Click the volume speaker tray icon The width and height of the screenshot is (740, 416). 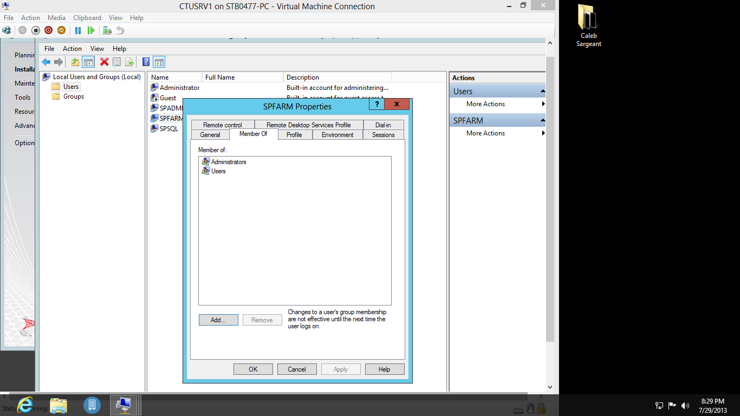coord(685,405)
